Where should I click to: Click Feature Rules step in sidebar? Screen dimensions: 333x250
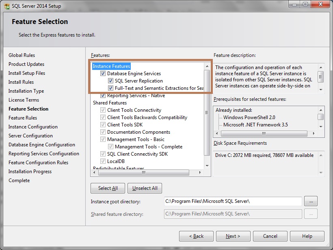23,118
